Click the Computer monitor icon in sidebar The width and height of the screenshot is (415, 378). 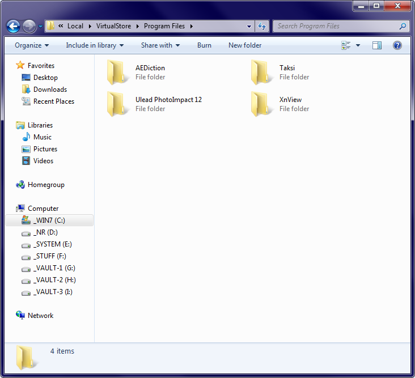pos(20,208)
